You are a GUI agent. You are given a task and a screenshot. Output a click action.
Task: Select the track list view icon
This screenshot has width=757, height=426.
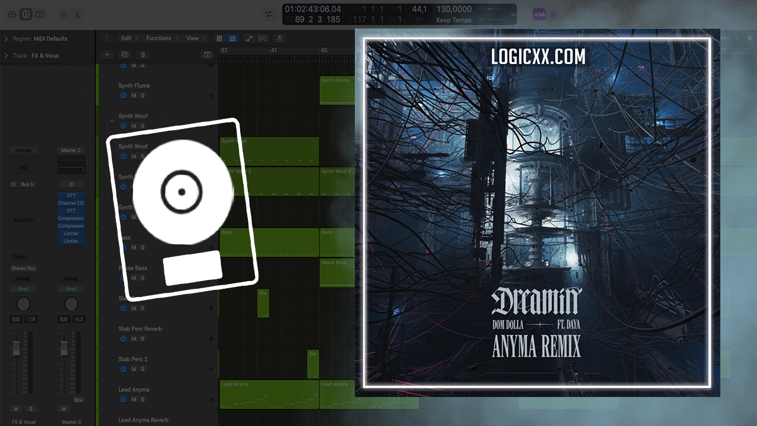(233, 38)
